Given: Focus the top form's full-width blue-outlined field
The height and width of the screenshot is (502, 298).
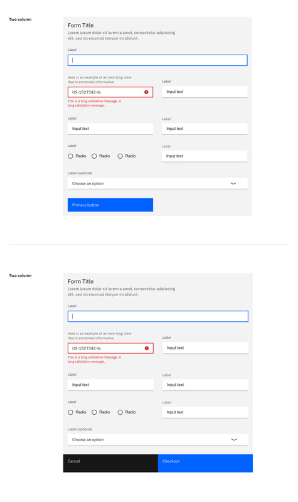Looking at the screenshot, I should coord(157,60).
